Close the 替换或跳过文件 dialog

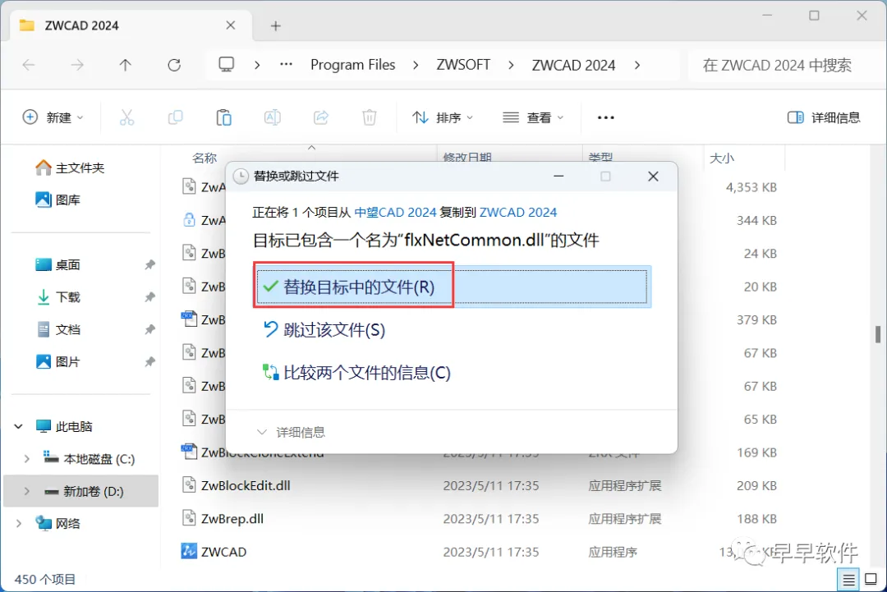pos(653,177)
